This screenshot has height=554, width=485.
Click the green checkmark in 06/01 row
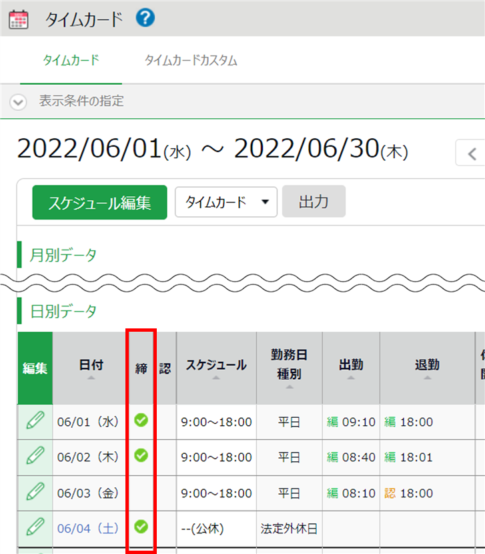pyautogui.click(x=141, y=420)
